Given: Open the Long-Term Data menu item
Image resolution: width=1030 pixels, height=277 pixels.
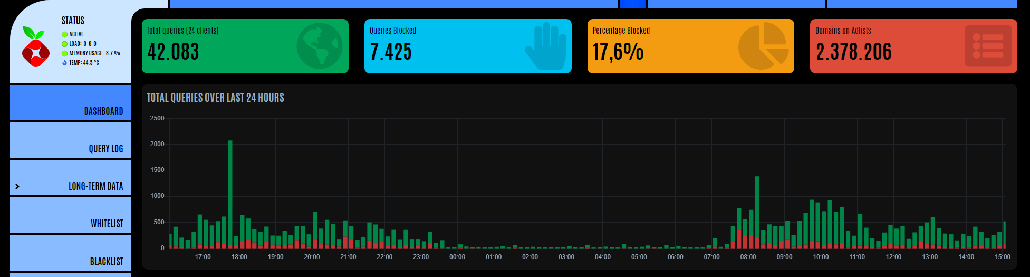Looking at the screenshot, I should 71,178.
